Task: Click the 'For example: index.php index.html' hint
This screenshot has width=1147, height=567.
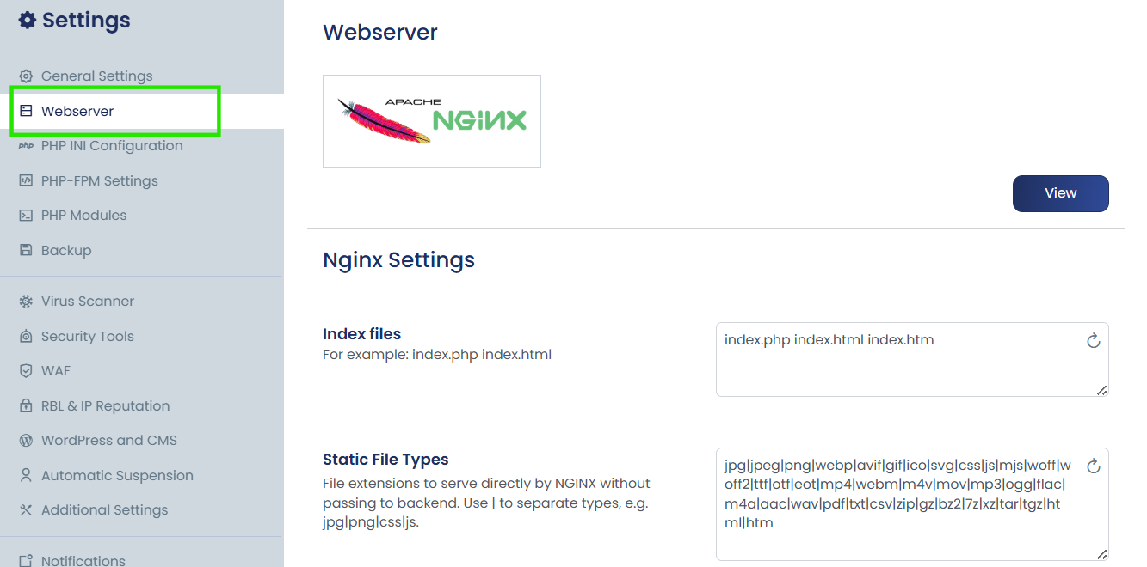Action: click(437, 354)
